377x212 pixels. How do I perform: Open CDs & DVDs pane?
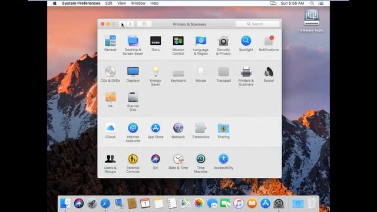coord(110,74)
